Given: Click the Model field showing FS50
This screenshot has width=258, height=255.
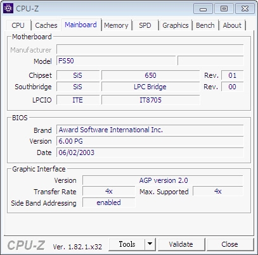Looking at the screenshot, I should pyautogui.click(x=116, y=61).
